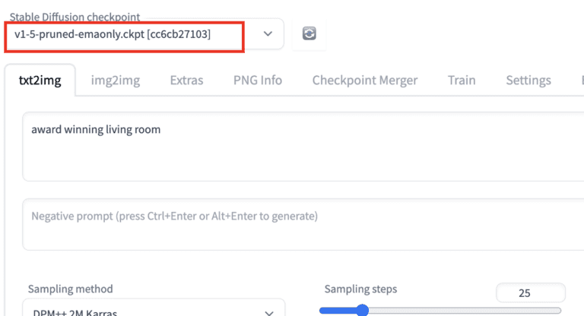
Task: Click the 'Sampling method' label text
Action: [x=70, y=289]
